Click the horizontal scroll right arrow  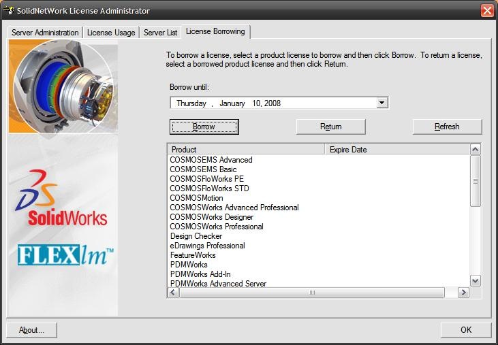pyautogui.click(x=463, y=293)
